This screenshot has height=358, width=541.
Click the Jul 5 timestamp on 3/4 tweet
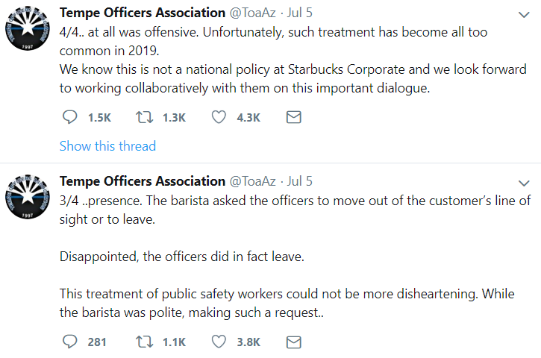click(299, 181)
